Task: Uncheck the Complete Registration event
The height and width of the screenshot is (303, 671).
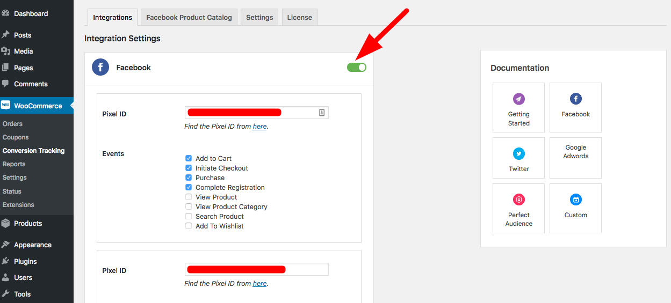Action: pyautogui.click(x=189, y=187)
